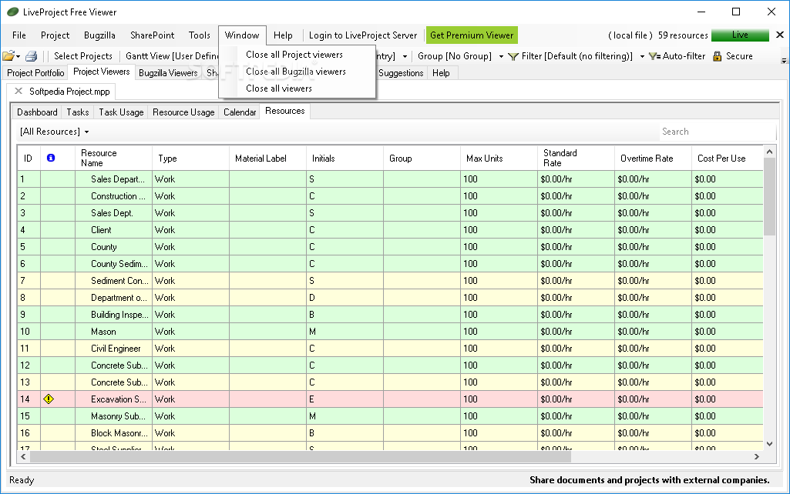Click the Max Units column header

pos(499,158)
